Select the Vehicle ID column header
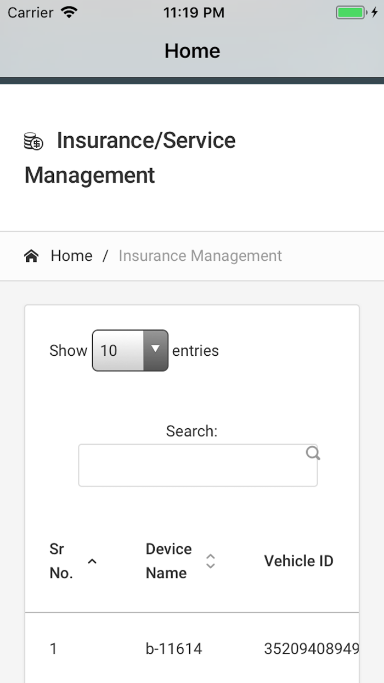The width and height of the screenshot is (384, 683). [x=298, y=561]
